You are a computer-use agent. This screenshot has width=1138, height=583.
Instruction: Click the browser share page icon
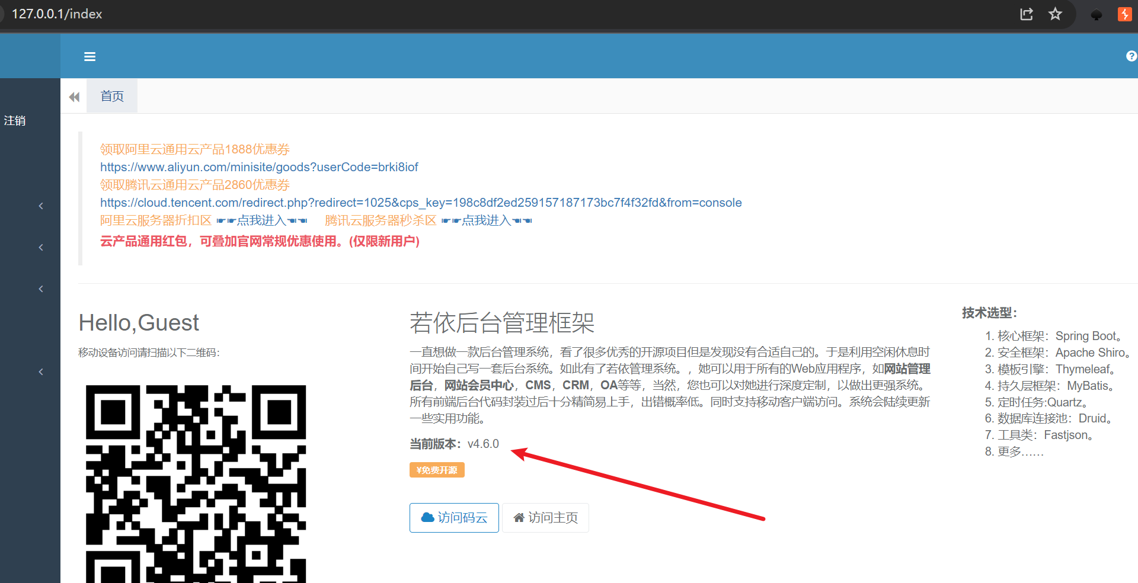[x=1027, y=14]
